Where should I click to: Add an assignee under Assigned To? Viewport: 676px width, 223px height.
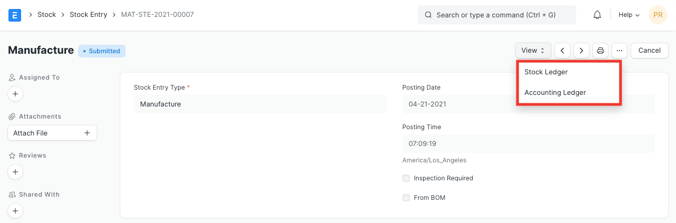coord(15,94)
